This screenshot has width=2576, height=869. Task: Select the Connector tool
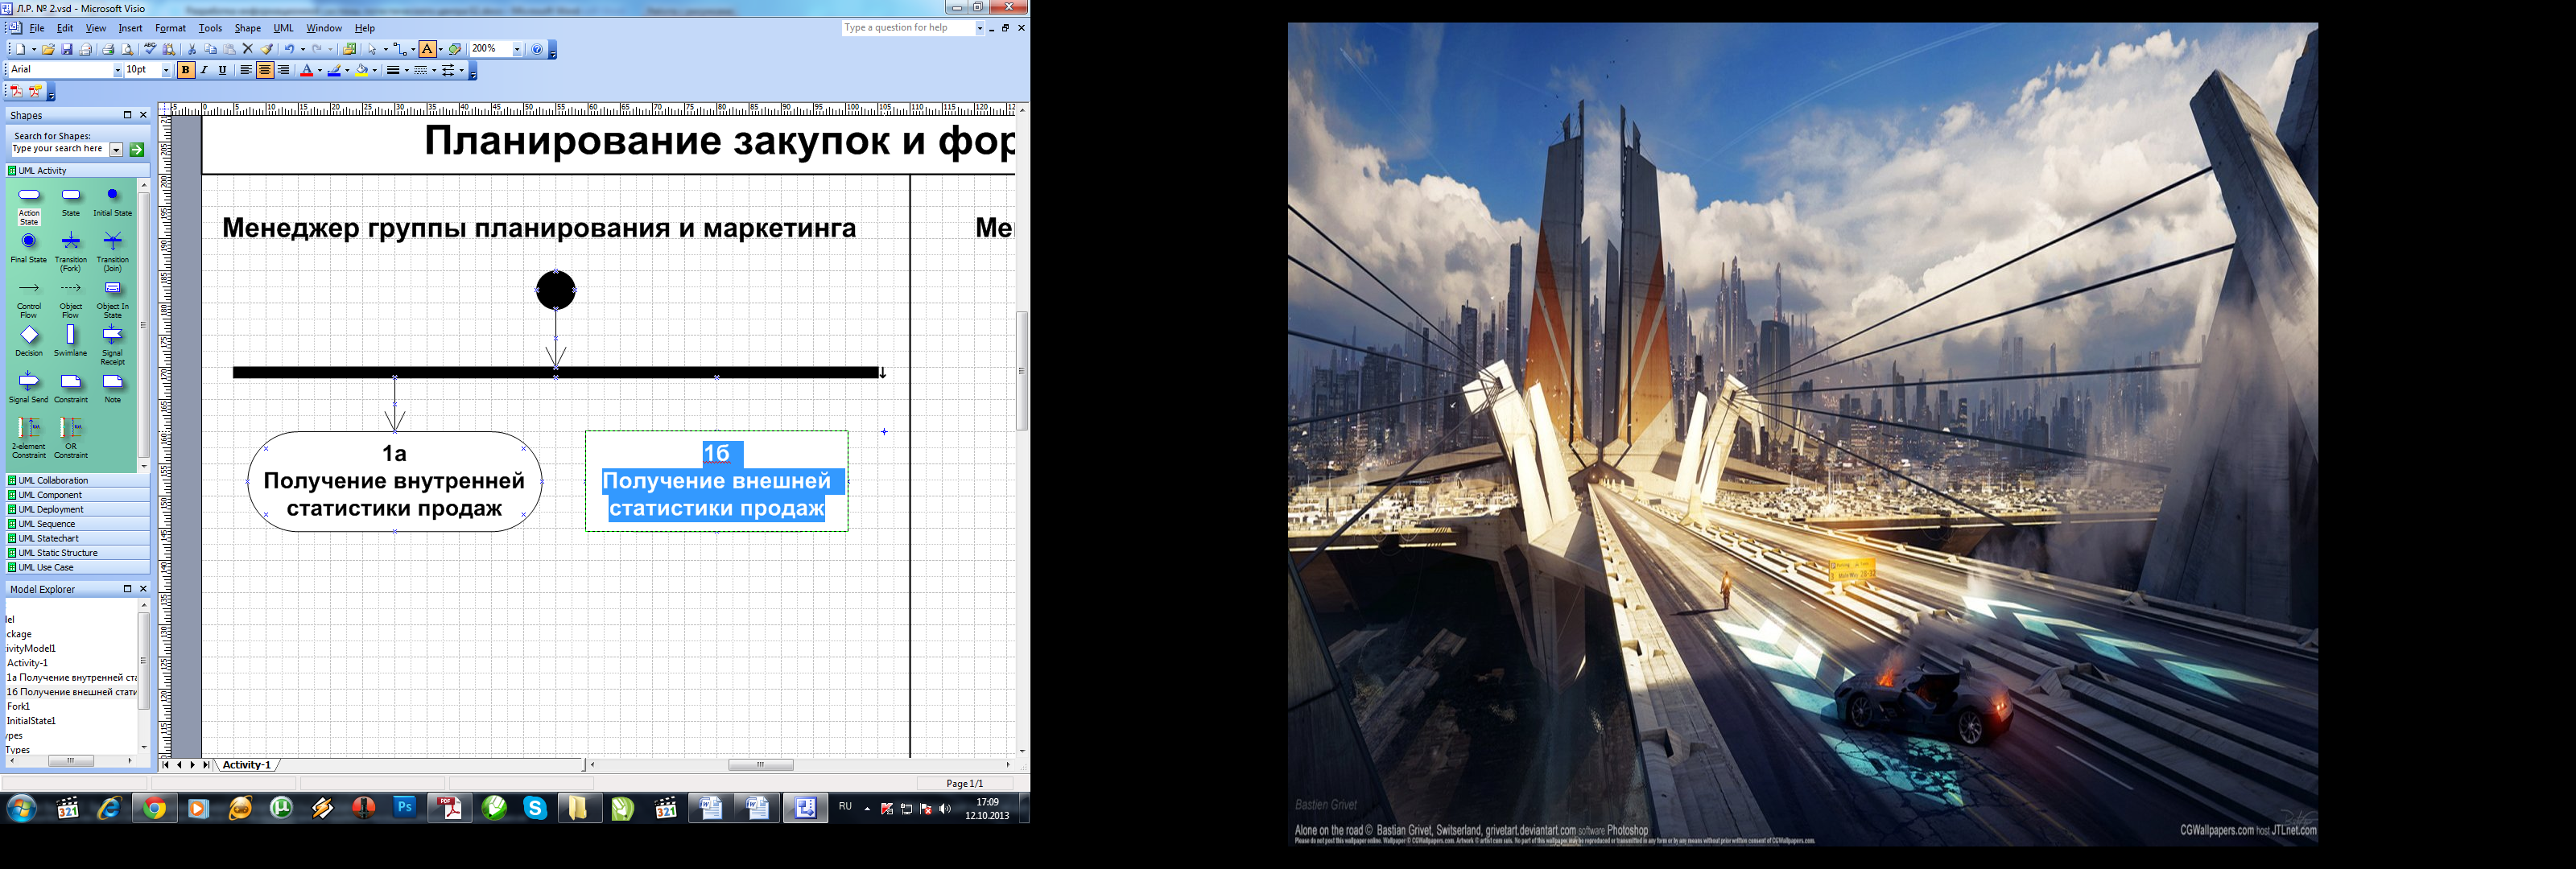[x=400, y=49]
